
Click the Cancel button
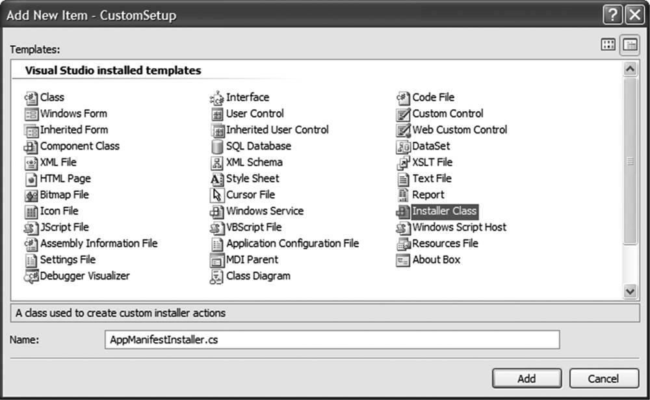pos(604,379)
